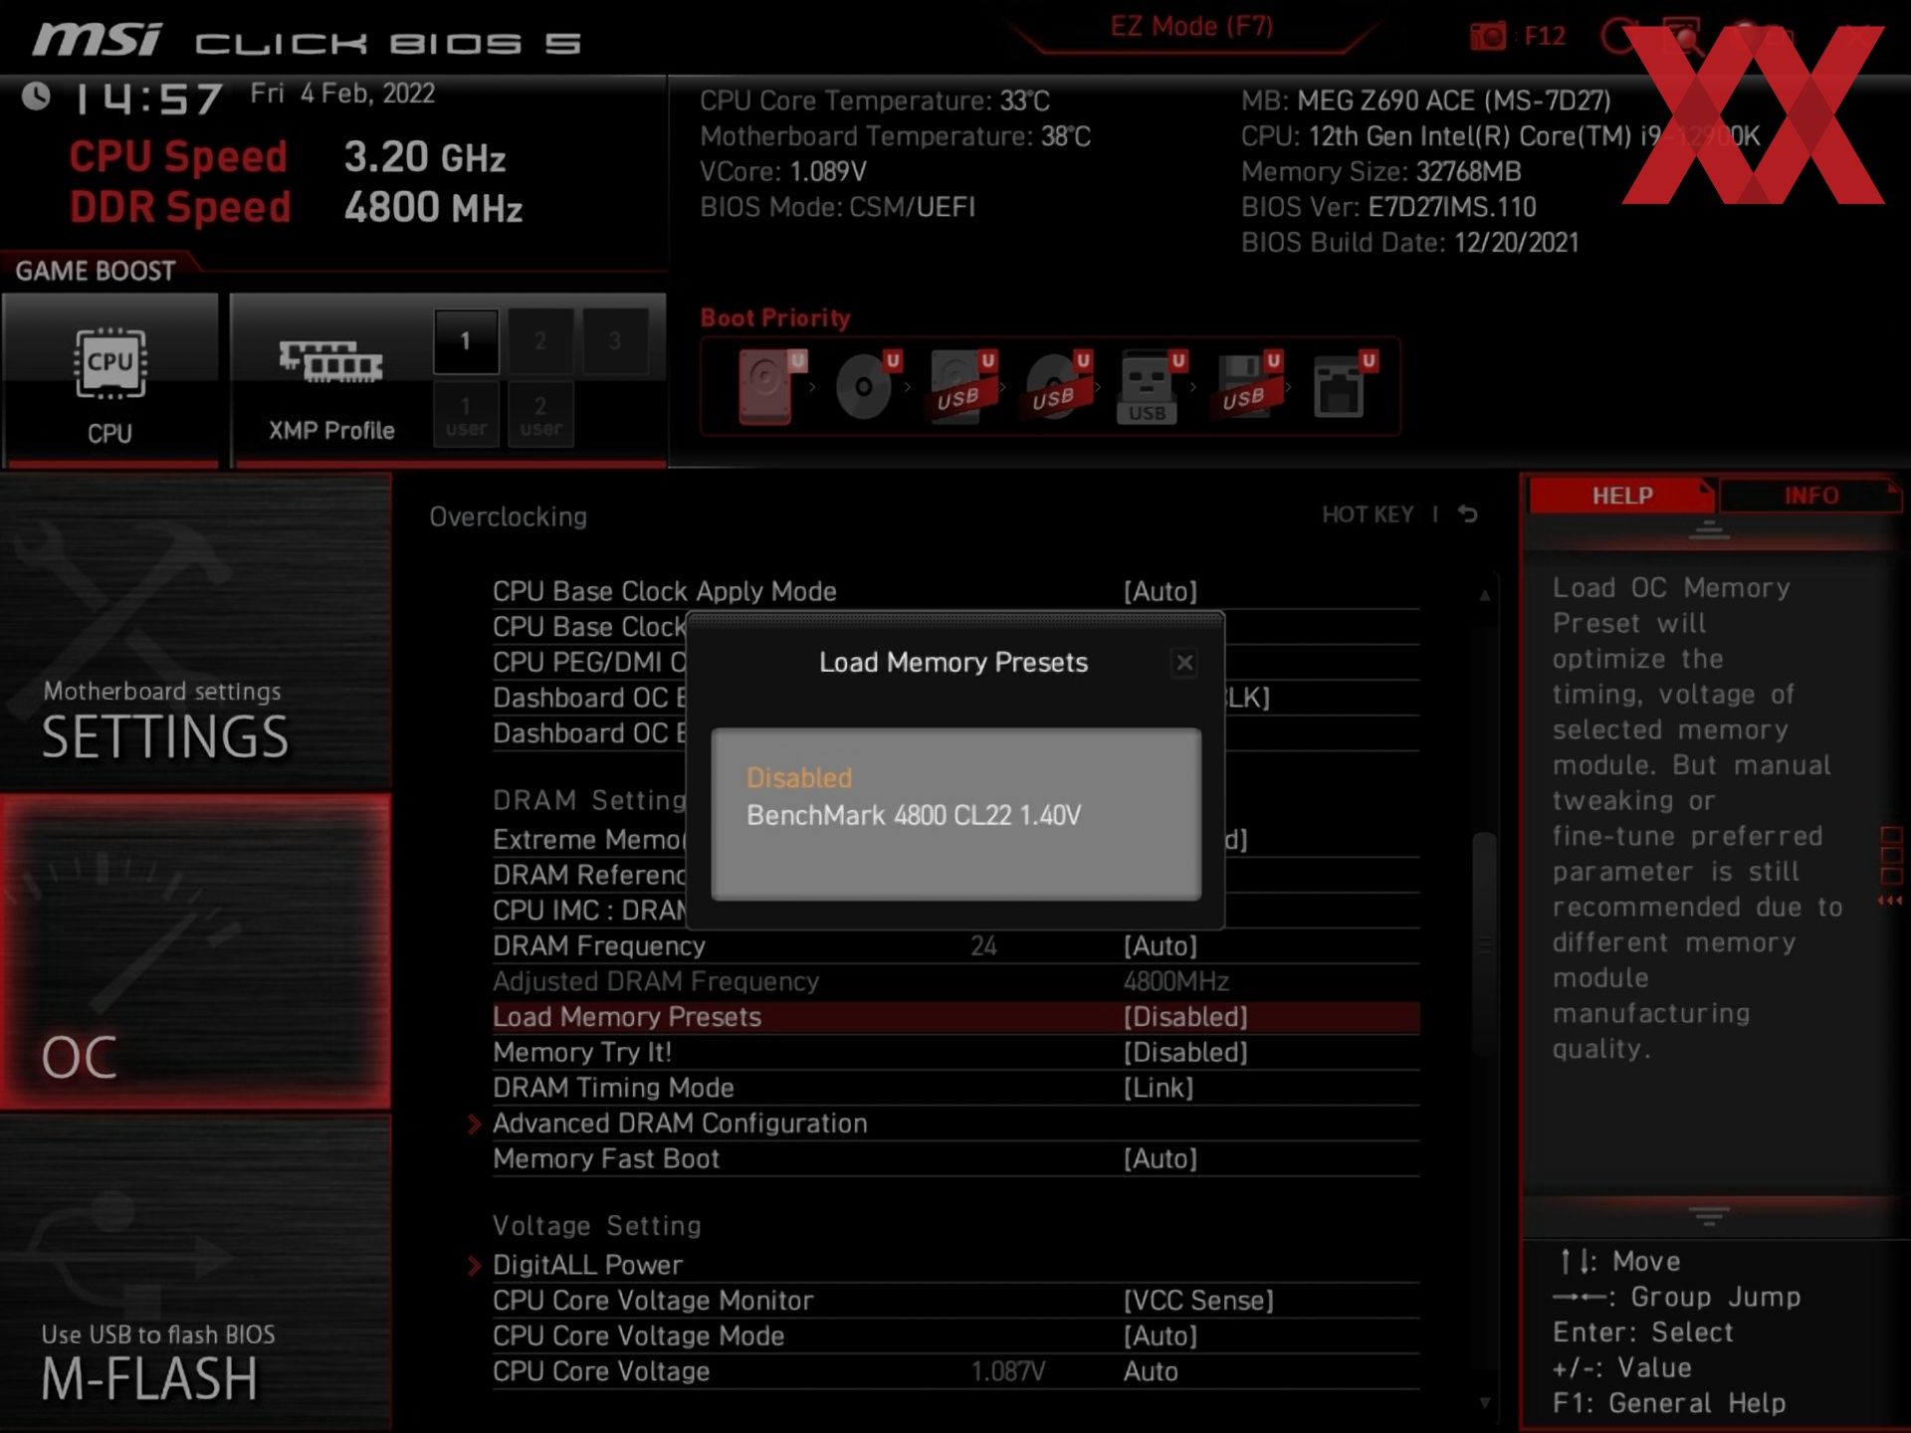Open the OC overclocking section
Image resolution: width=1911 pixels, height=1433 pixels.
[x=195, y=952]
